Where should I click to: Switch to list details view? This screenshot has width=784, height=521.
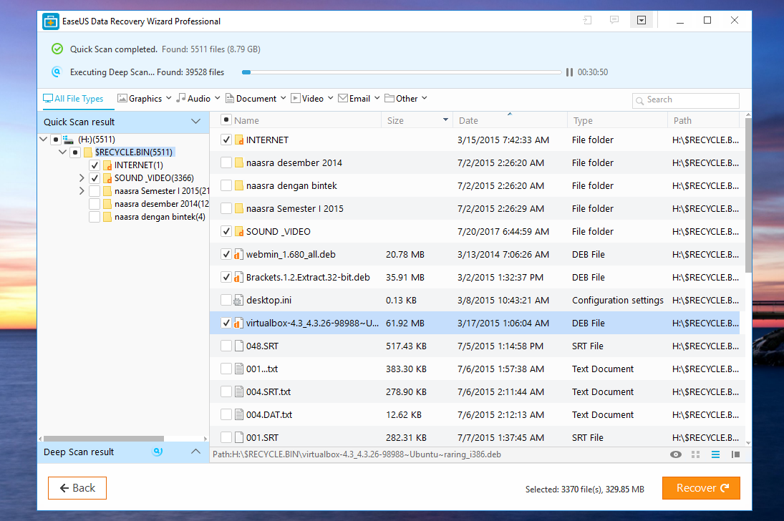tap(715, 454)
